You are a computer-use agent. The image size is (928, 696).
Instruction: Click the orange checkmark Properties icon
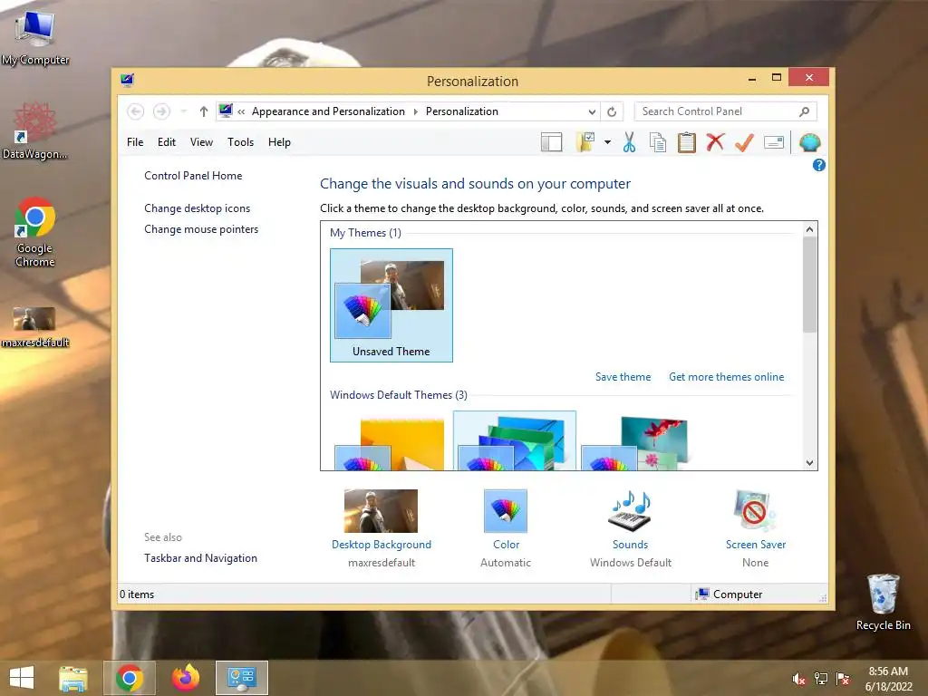744,142
